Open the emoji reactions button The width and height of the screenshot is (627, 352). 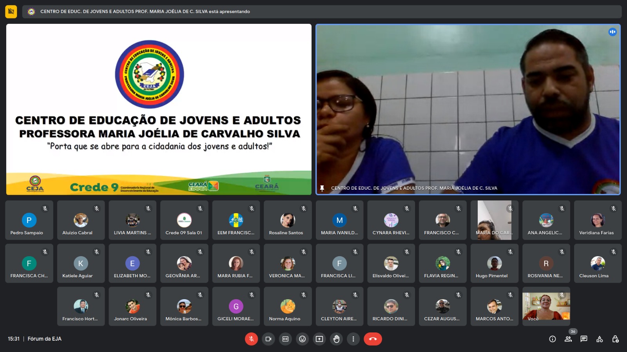[x=303, y=339]
